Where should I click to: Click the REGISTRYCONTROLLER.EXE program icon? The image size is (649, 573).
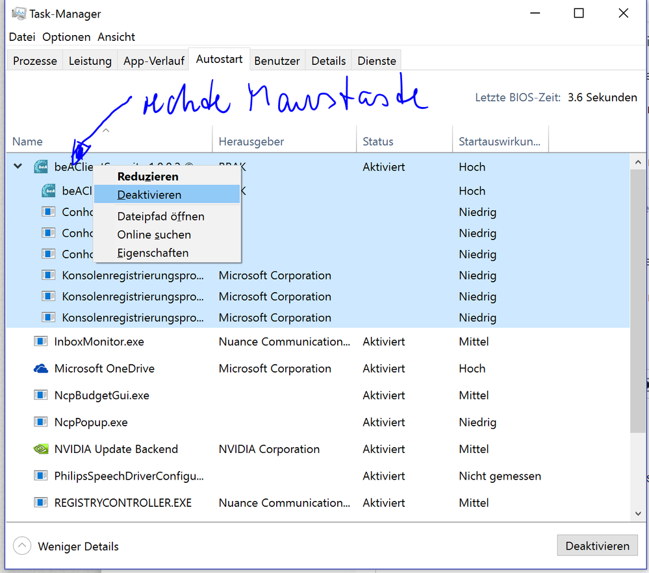point(41,503)
